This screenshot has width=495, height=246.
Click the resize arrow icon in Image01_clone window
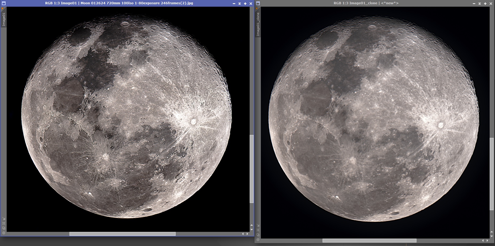click(258, 225)
